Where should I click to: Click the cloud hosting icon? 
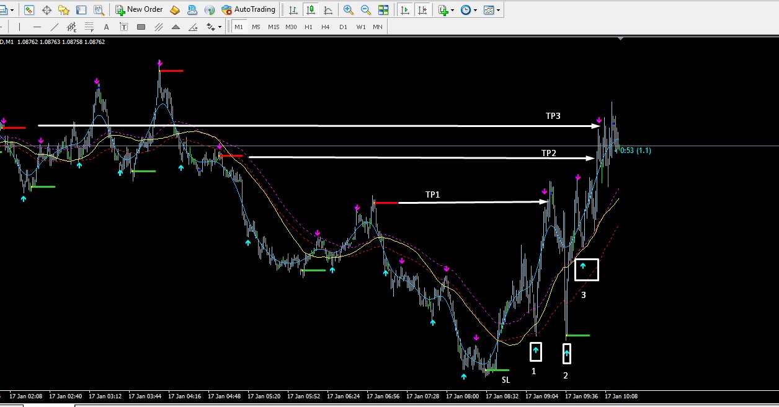pyautogui.click(x=192, y=10)
